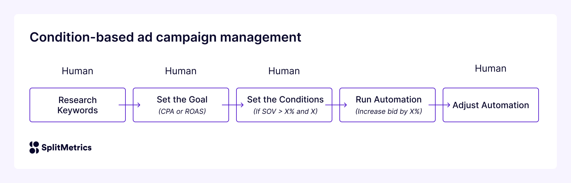Select the Adjust Automation box
571x183 pixels.
(x=490, y=105)
